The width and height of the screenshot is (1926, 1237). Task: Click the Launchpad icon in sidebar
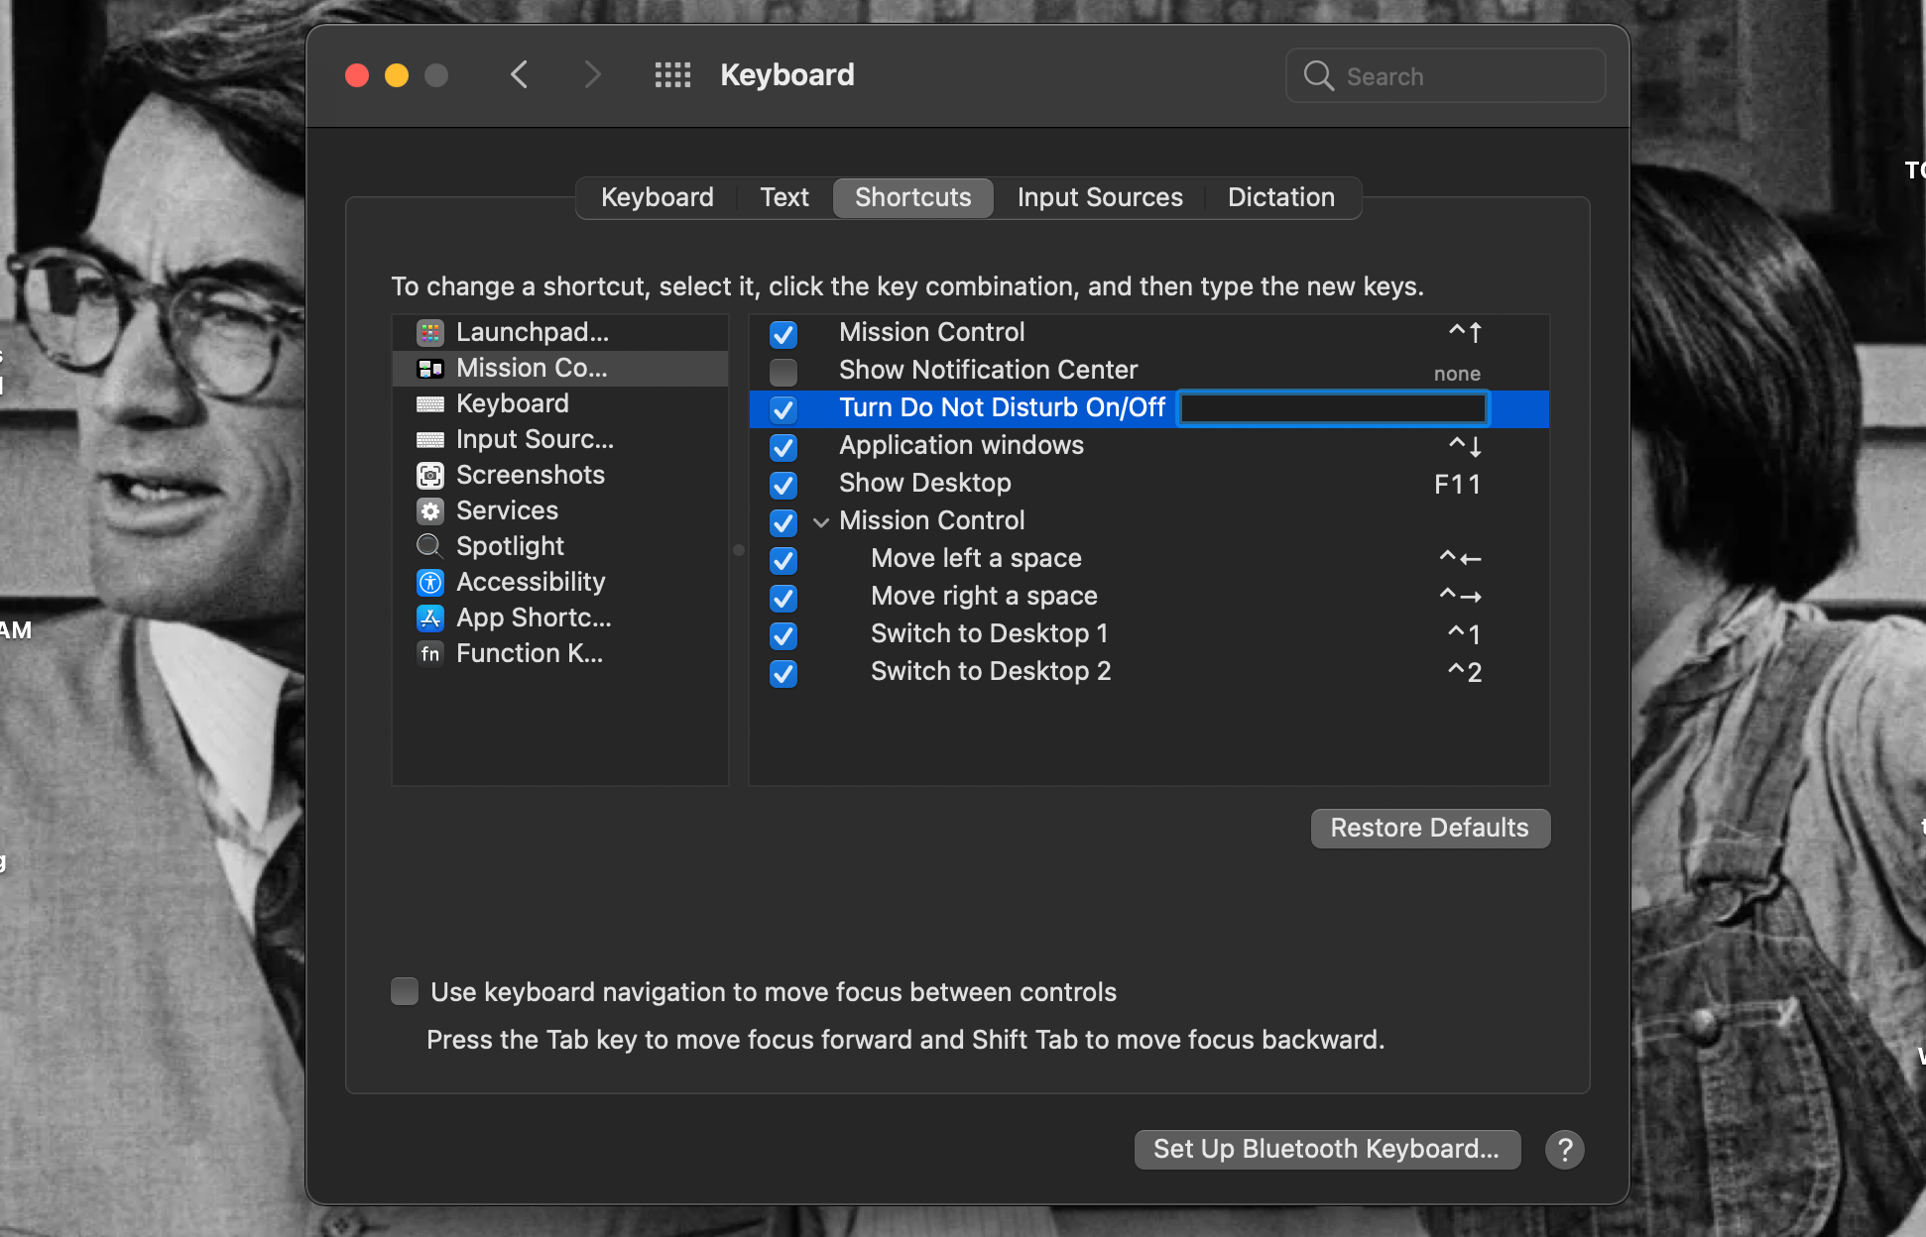429,332
